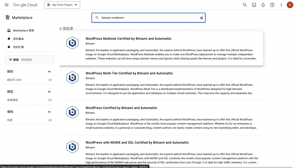This screenshot has width=296, height=168.
Task: Activate Cloud Shell terminal icon
Action: 254,5
